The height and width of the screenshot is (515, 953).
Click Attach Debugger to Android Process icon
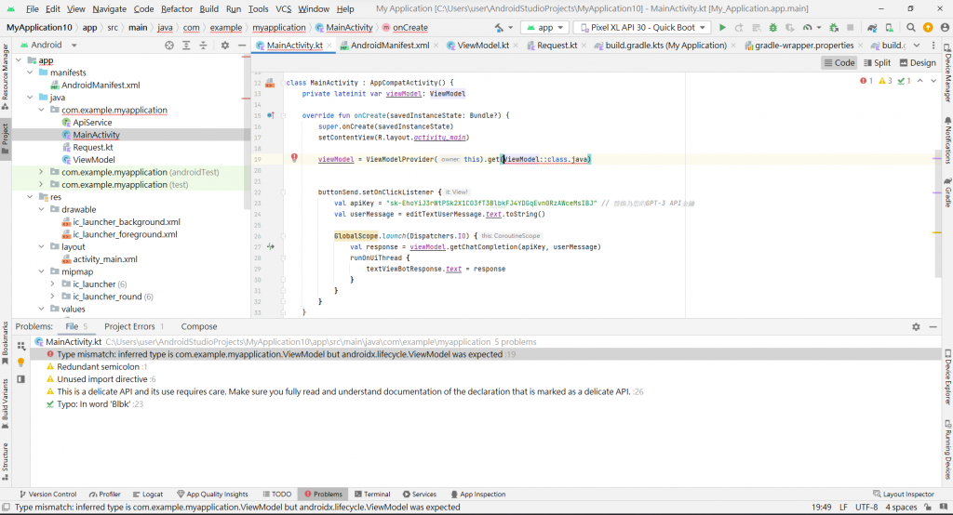(x=834, y=27)
